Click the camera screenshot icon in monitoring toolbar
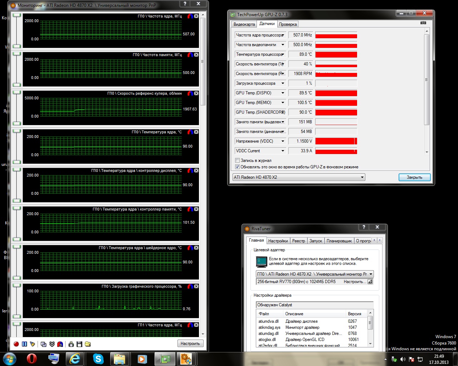Image resolution: width=458 pixels, height=366 pixels. (71, 344)
